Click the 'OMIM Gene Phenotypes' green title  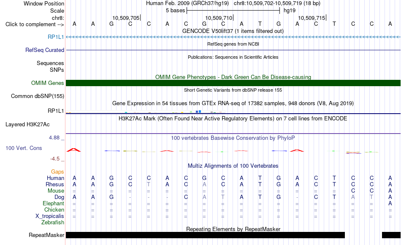click(x=233, y=77)
